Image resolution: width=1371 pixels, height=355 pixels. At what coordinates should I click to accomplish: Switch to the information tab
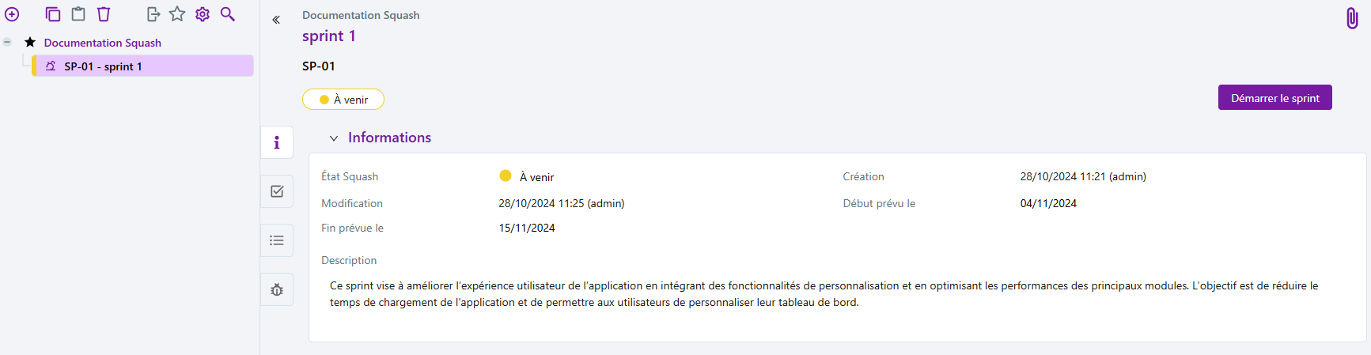(277, 142)
